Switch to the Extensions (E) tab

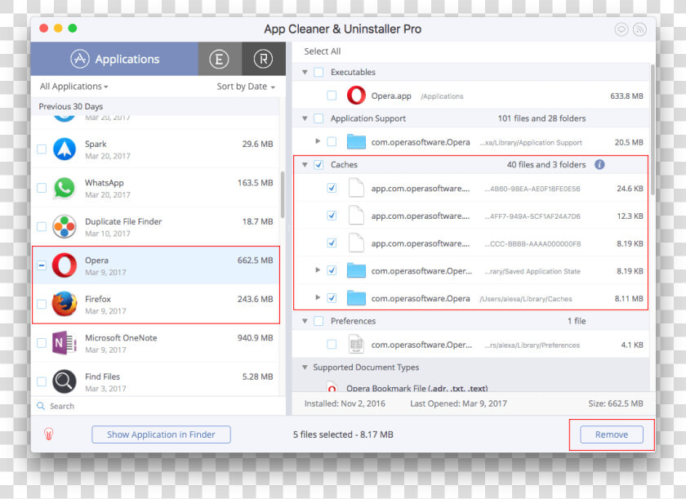[219, 59]
